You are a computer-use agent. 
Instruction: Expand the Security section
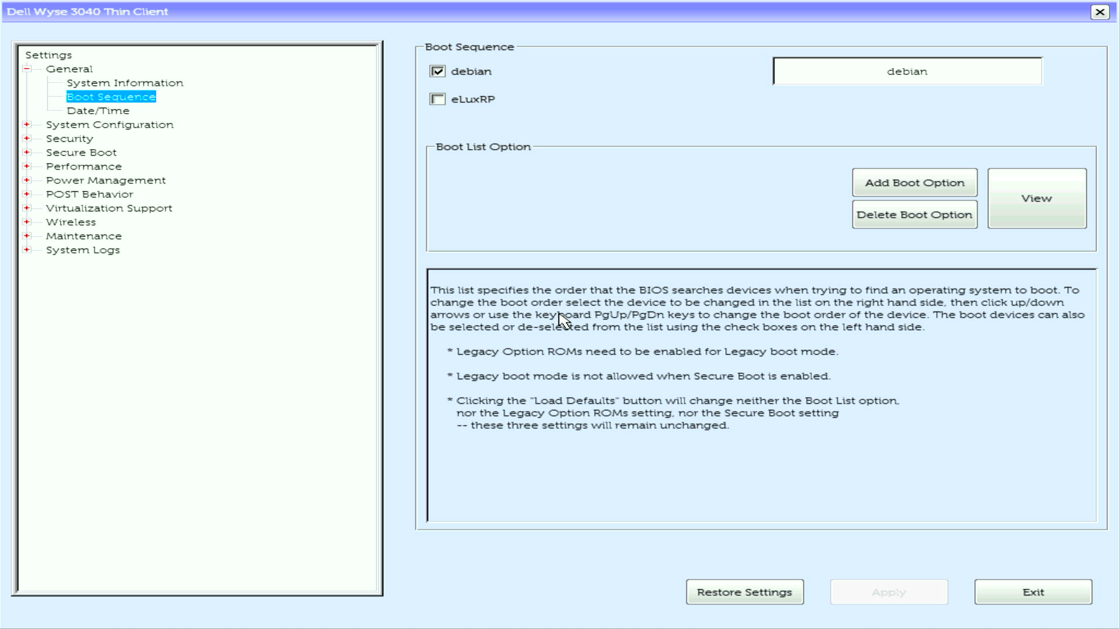[x=27, y=139]
